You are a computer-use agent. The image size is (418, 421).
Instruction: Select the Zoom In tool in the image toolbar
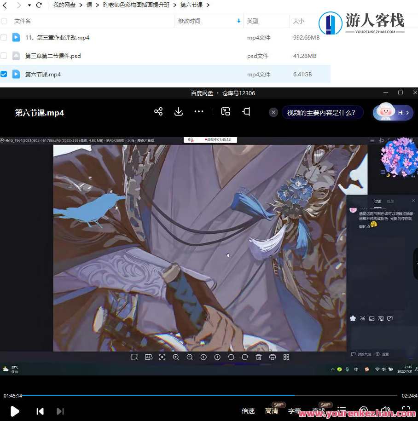[x=175, y=357]
